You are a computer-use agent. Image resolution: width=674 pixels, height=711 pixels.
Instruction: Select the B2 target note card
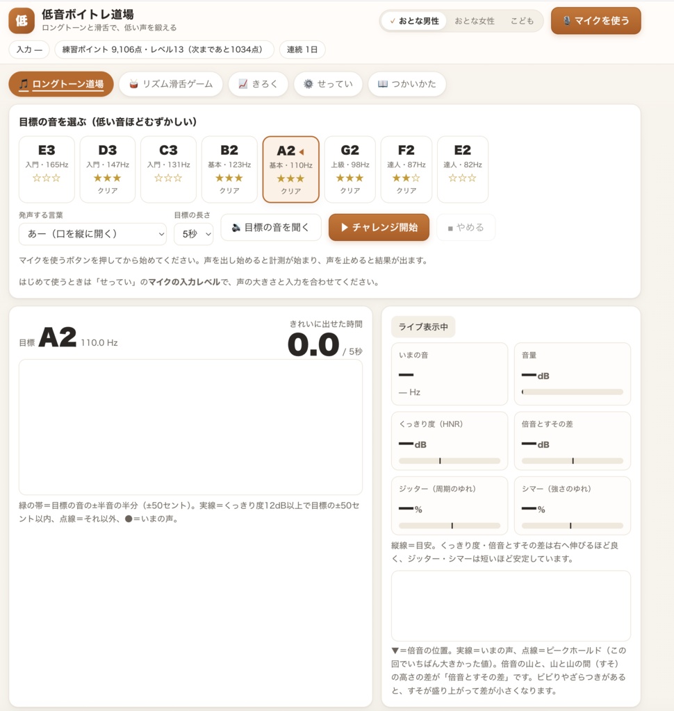coord(229,169)
